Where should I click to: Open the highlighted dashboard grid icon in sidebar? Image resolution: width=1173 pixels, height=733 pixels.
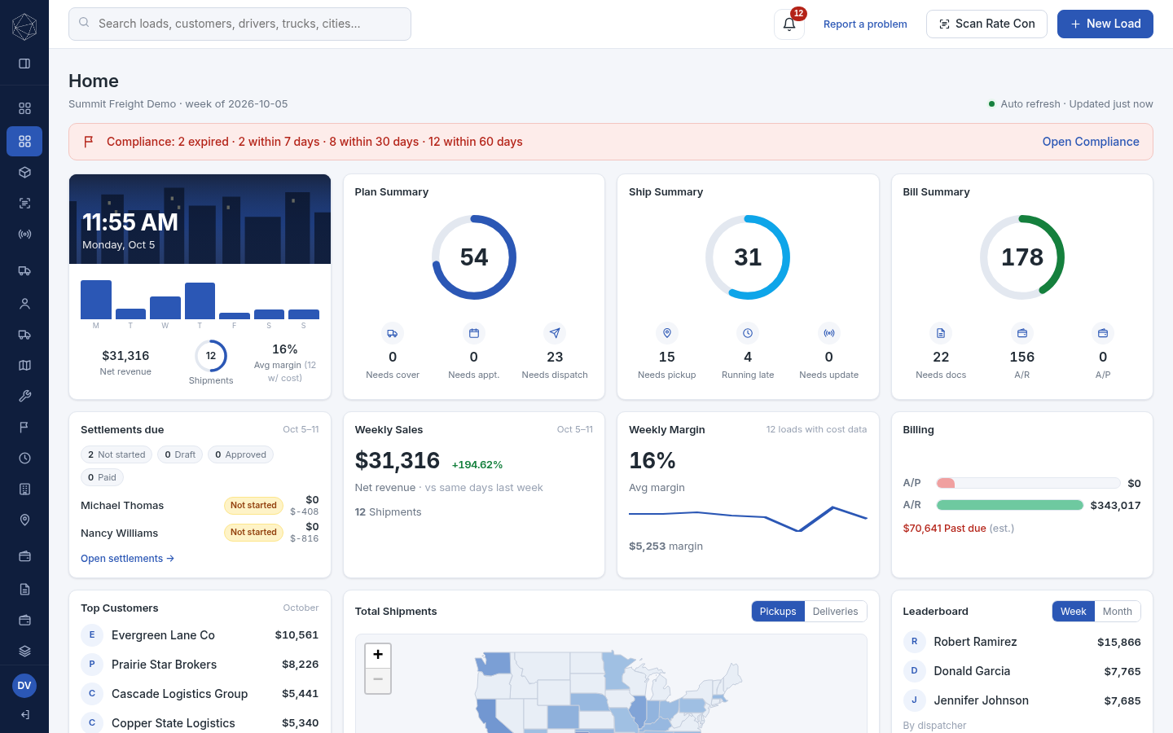(24, 141)
